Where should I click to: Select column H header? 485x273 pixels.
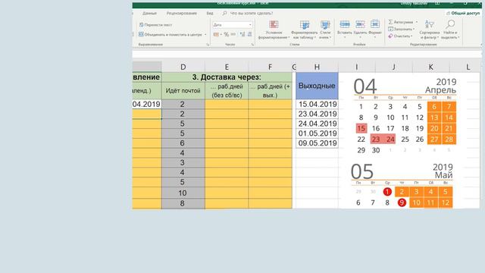pyautogui.click(x=317, y=67)
